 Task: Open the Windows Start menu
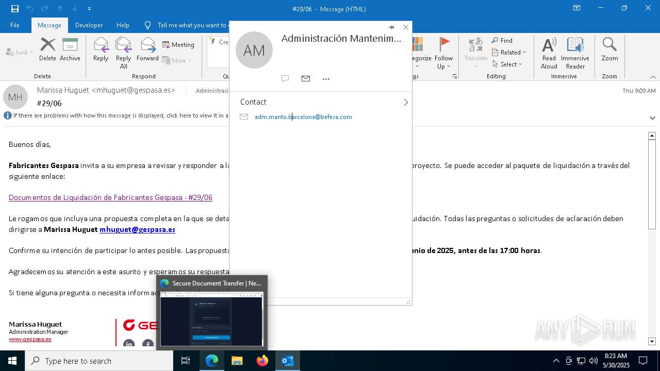[x=12, y=361]
